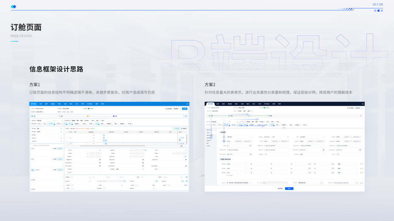Click the red remove dot in 20GP row
The height and width of the screenshot is (221, 394).
(x=362, y=173)
